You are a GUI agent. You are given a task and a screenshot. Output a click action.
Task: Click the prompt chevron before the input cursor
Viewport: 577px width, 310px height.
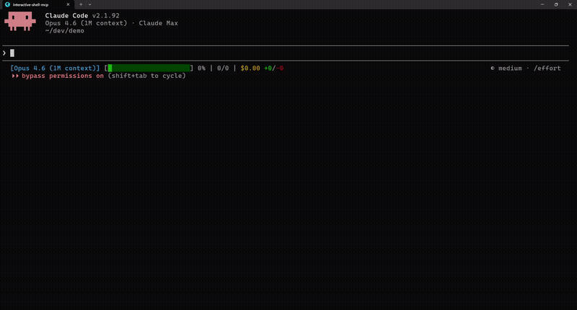(4, 53)
